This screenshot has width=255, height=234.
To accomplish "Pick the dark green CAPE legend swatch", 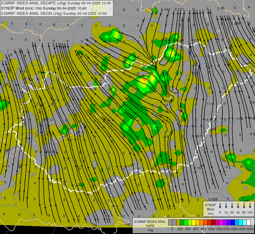I will (182, 222).
